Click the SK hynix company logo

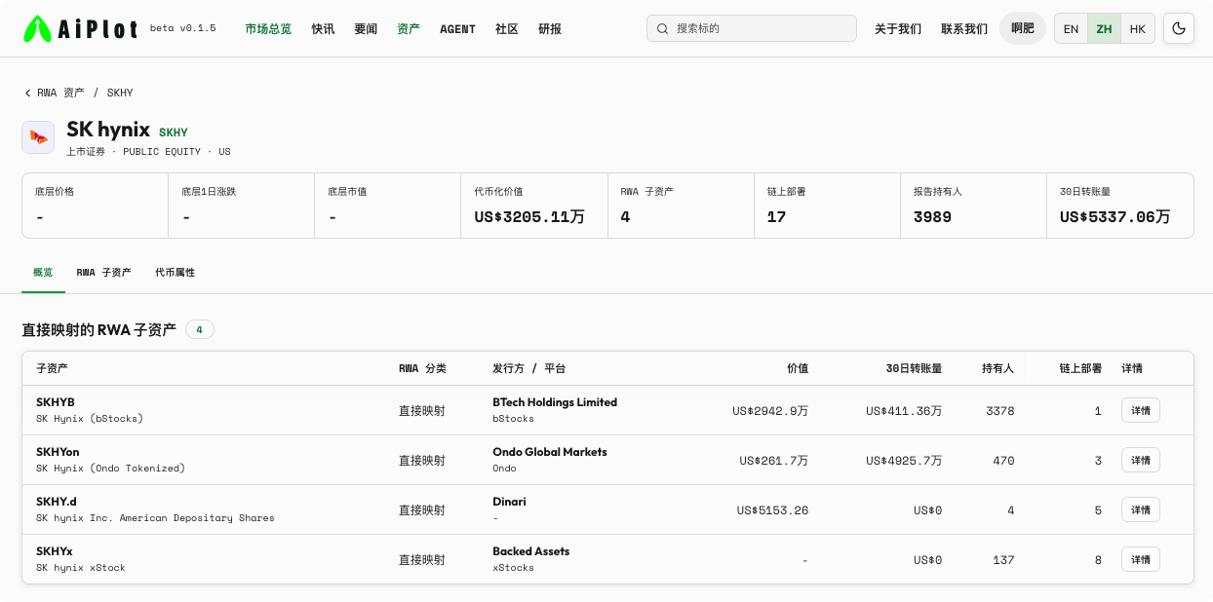coord(38,137)
